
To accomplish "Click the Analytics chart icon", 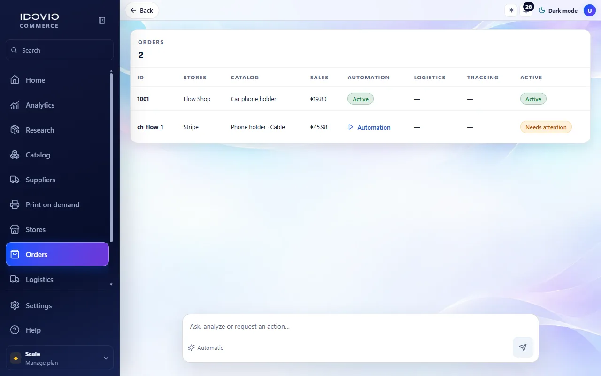I will coord(15,105).
